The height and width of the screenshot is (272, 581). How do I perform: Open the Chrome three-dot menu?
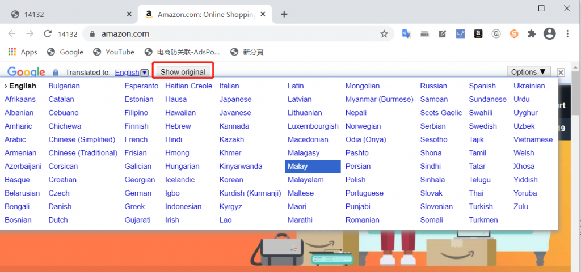click(x=567, y=34)
